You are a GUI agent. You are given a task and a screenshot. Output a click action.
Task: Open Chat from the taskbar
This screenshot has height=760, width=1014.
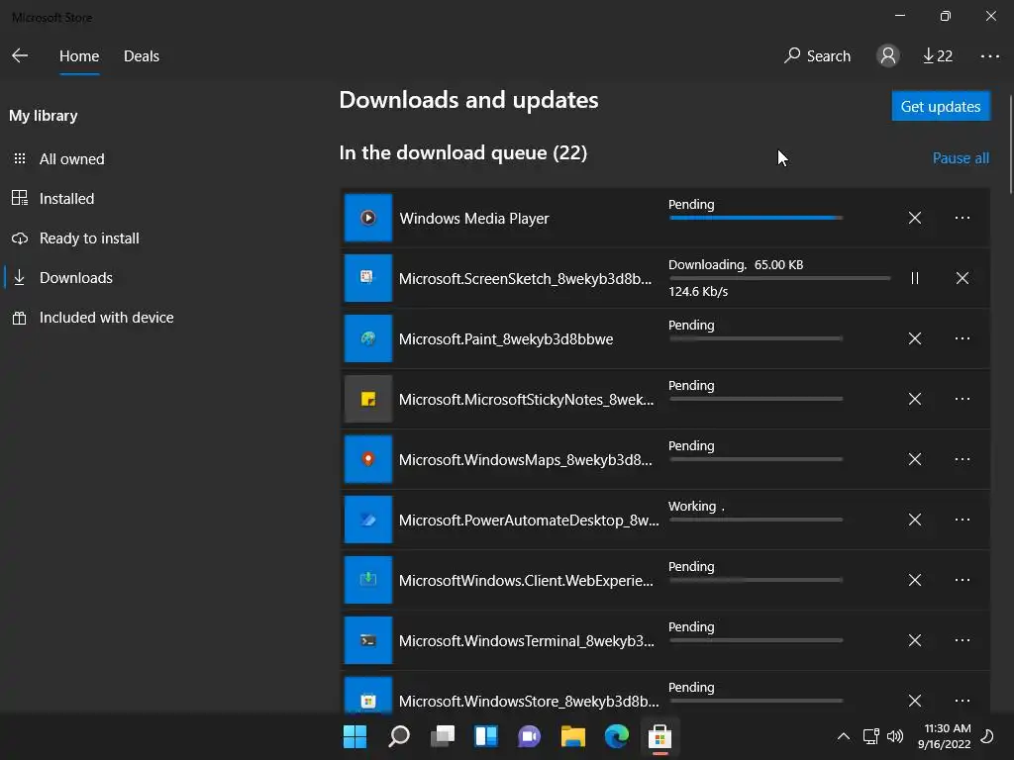529,736
